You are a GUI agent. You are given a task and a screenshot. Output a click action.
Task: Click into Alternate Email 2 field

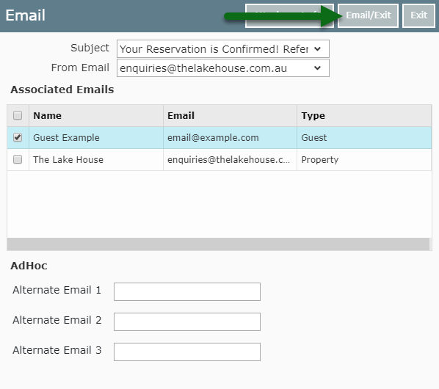point(187,321)
